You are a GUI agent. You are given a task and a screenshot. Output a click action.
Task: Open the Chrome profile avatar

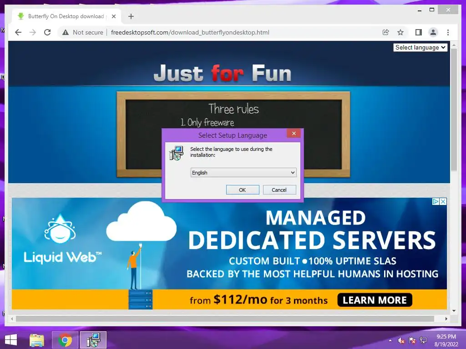[433, 32]
